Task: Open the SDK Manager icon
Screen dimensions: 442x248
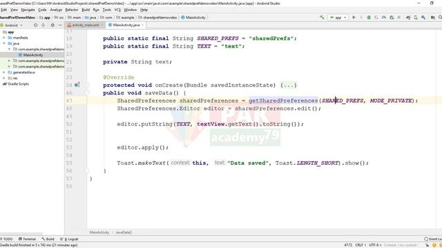Action: pyautogui.click(x=423, y=17)
